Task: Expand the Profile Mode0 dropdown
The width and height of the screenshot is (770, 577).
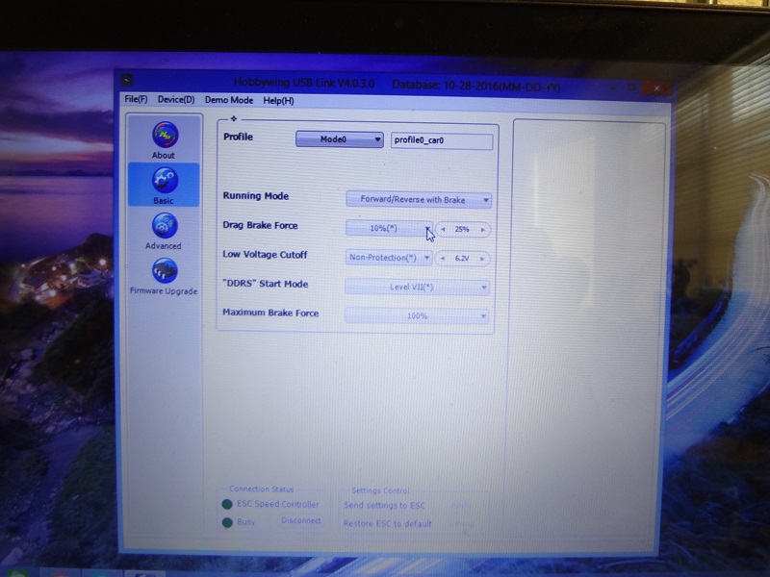Action: click(340, 139)
